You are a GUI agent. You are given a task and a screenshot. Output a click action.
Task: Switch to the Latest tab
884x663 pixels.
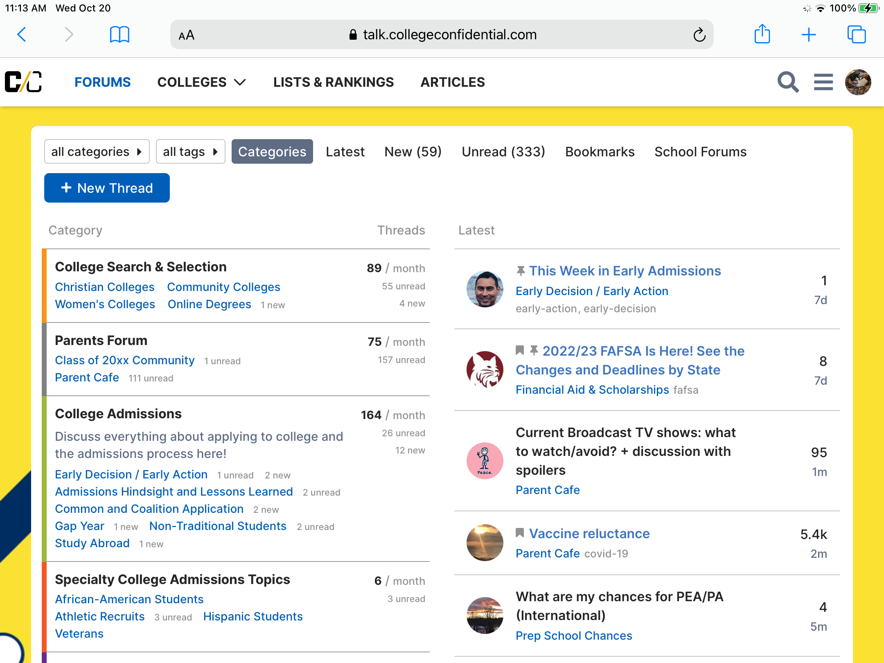(345, 152)
